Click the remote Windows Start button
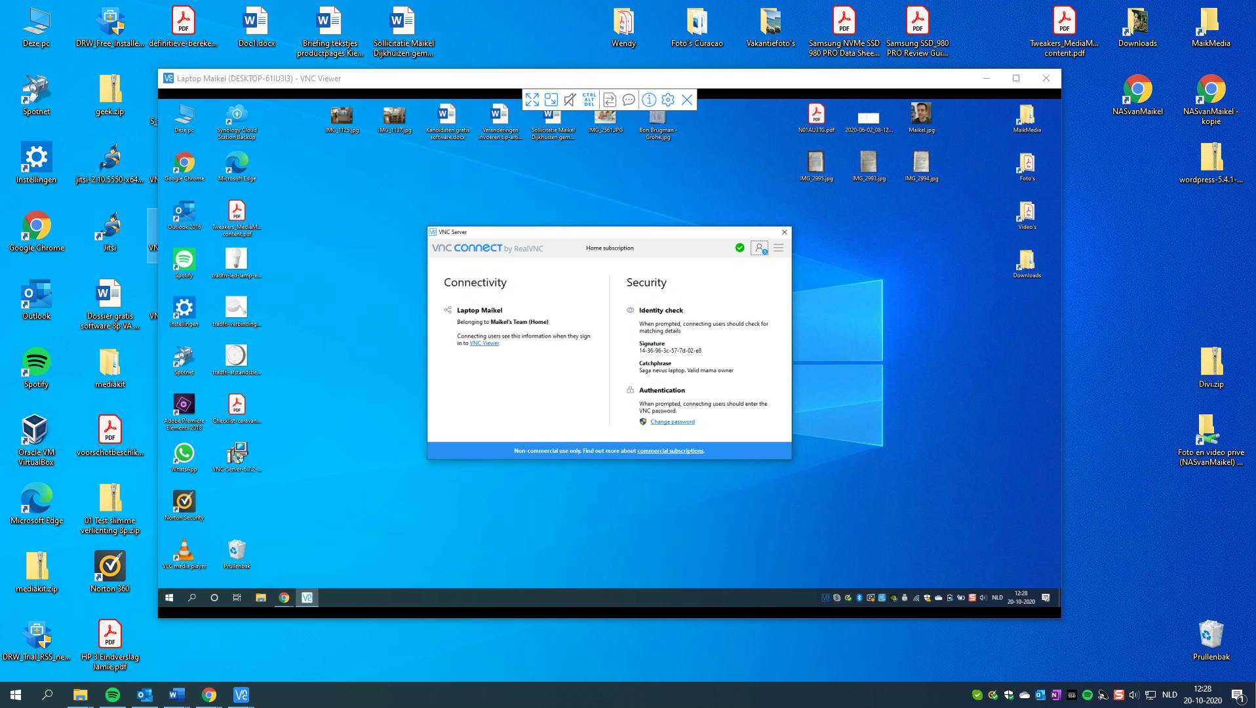Image resolution: width=1256 pixels, height=708 pixels. coord(169,597)
